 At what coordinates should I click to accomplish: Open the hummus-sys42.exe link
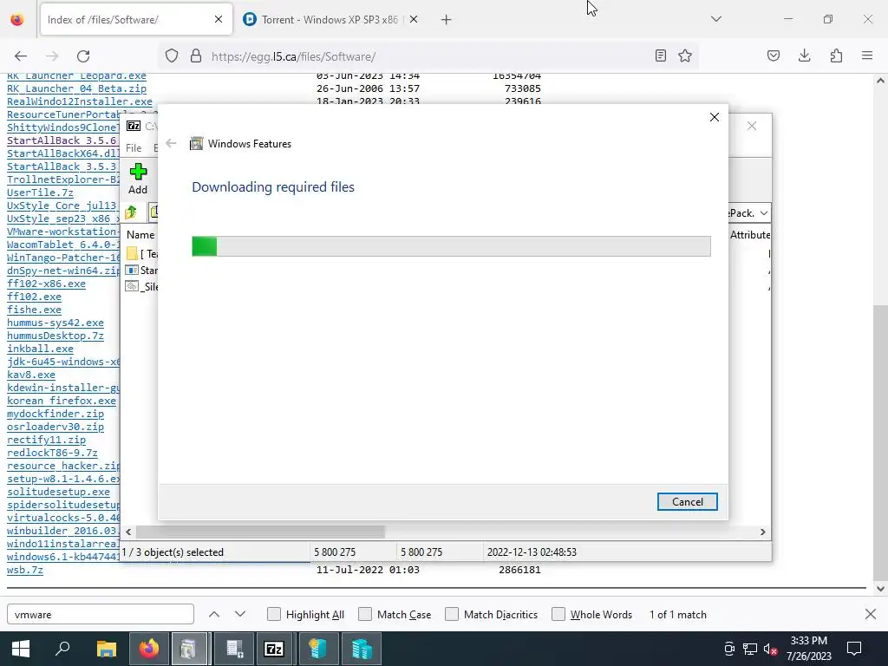click(x=55, y=323)
